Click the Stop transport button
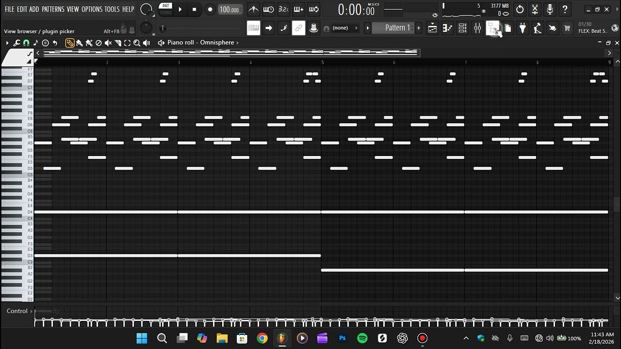 (195, 9)
